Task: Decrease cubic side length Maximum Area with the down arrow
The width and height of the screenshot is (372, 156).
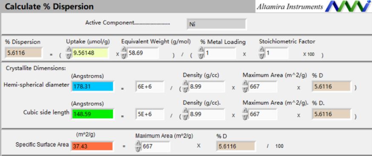Action: pyautogui.click(x=245, y=117)
